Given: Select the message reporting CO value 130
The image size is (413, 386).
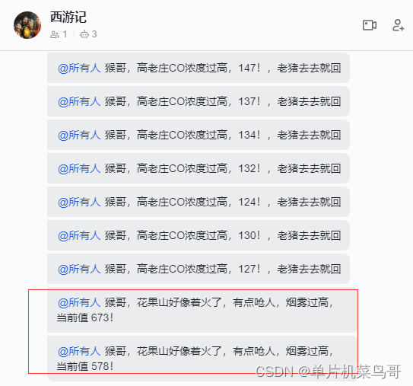Looking at the screenshot, I should (x=199, y=235).
